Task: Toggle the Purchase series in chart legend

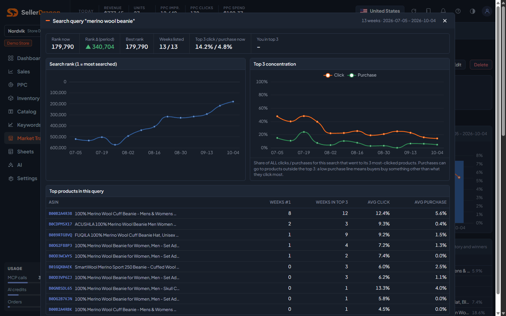Action: [362, 75]
